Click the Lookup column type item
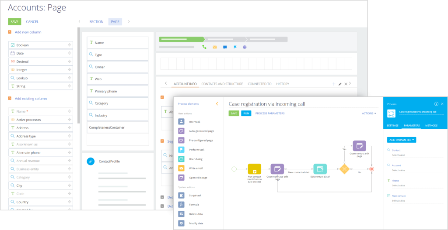The width and height of the screenshot is (448, 230). [x=41, y=78]
